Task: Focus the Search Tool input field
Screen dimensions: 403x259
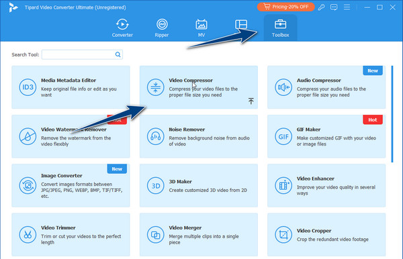Action: 82,54
